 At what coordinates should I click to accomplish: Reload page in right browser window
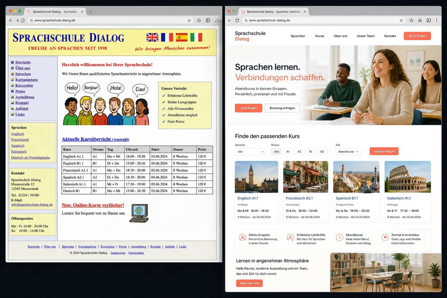[237, 20]
